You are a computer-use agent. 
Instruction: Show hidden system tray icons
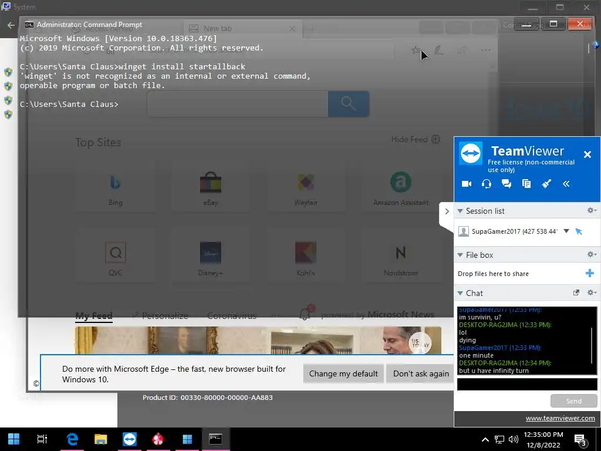tap(485, 439)
